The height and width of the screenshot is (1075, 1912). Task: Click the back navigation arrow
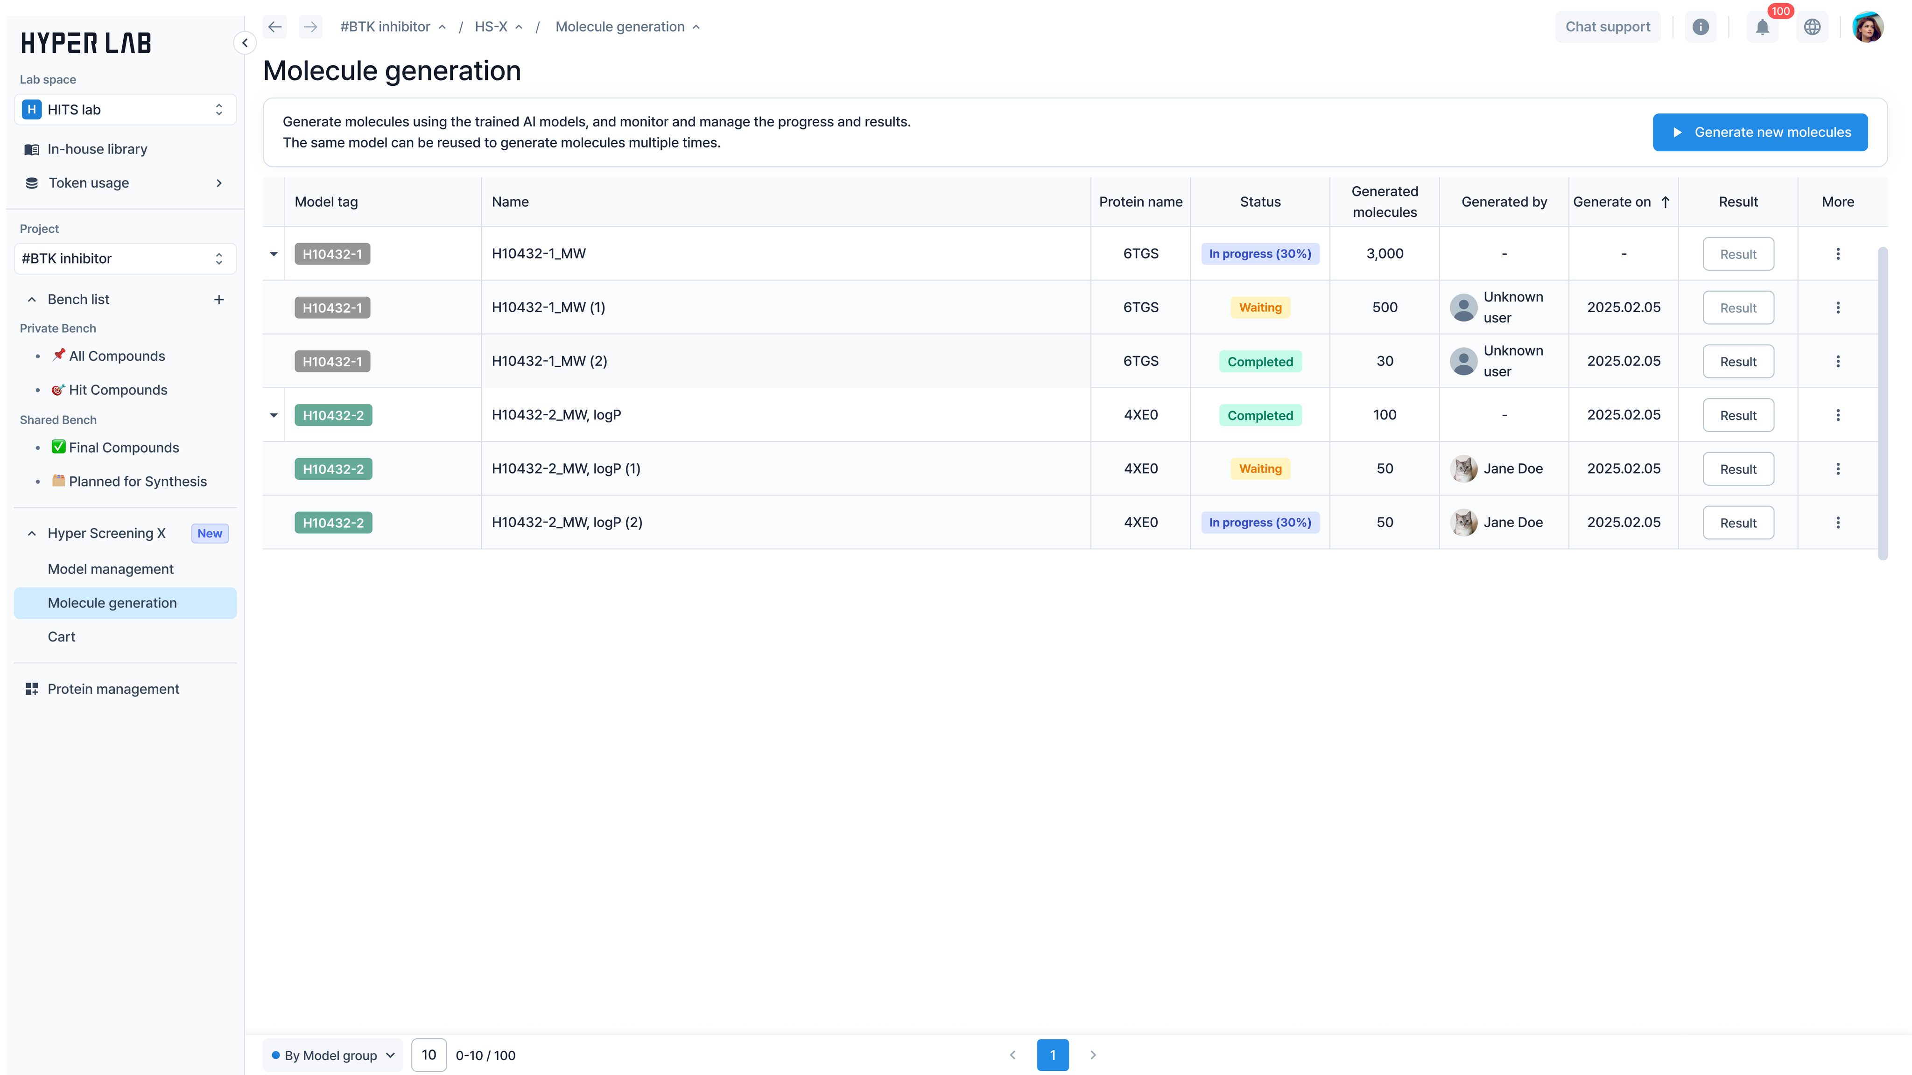275,28
